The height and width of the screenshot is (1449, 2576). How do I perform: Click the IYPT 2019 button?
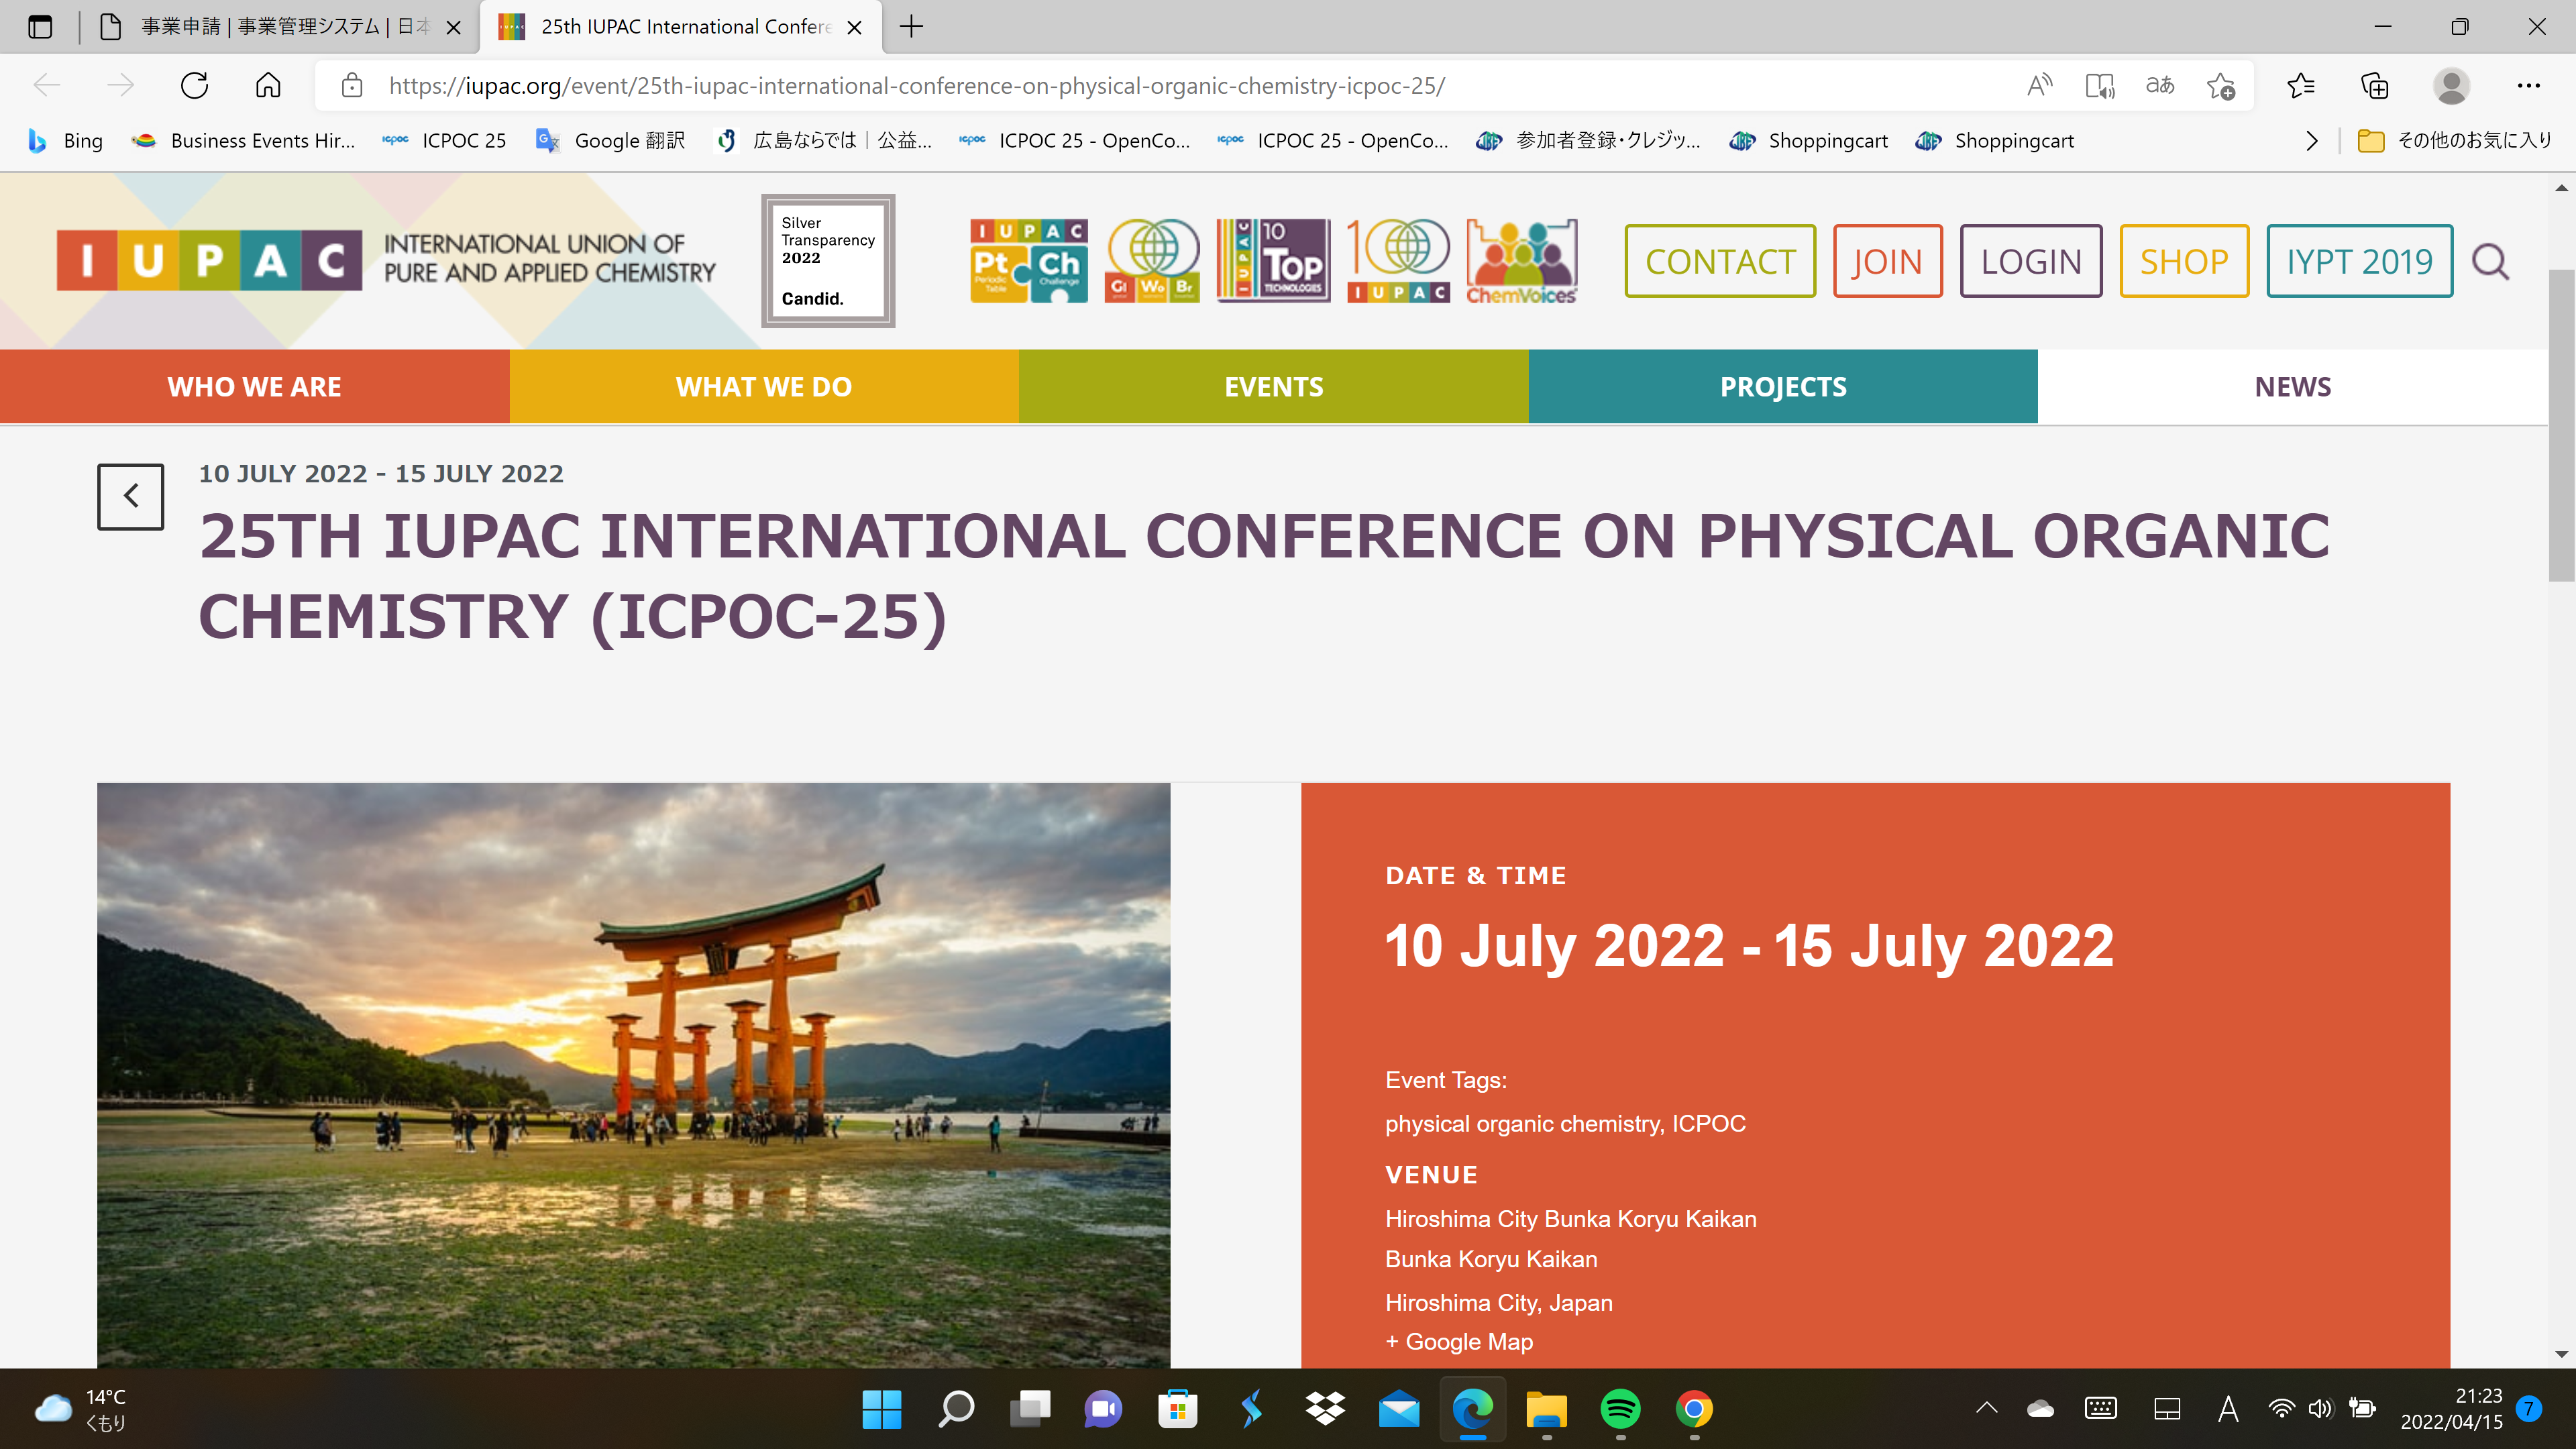tap(2359, 261)
